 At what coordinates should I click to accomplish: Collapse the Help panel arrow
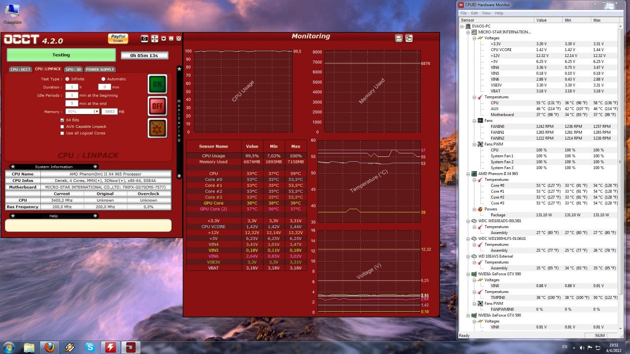(95, 216)
